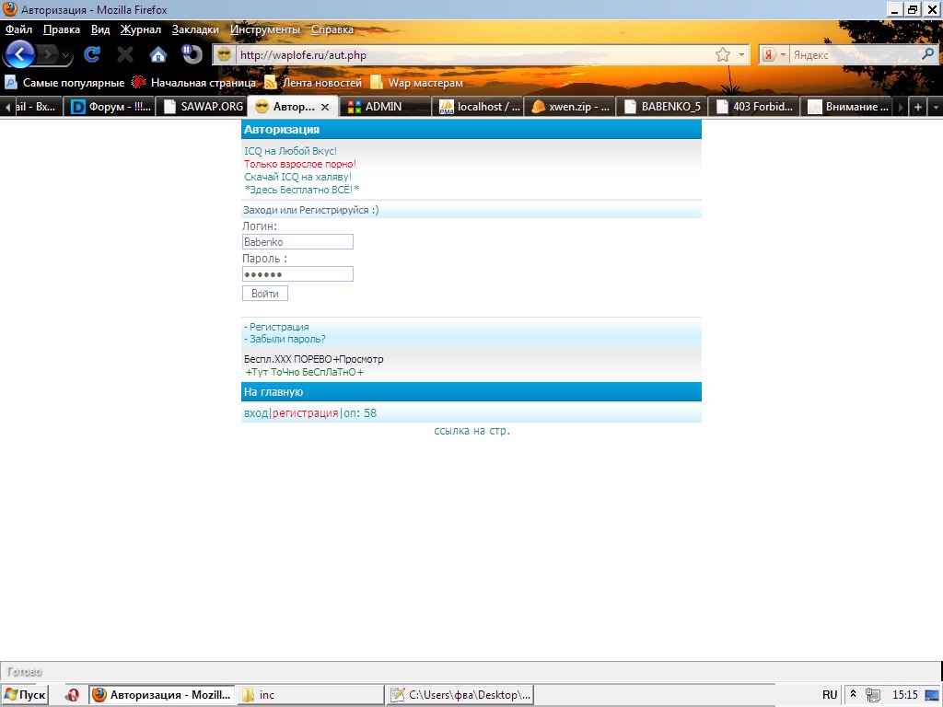
Task: Click the вход footer link
Action: click(256, 413)
